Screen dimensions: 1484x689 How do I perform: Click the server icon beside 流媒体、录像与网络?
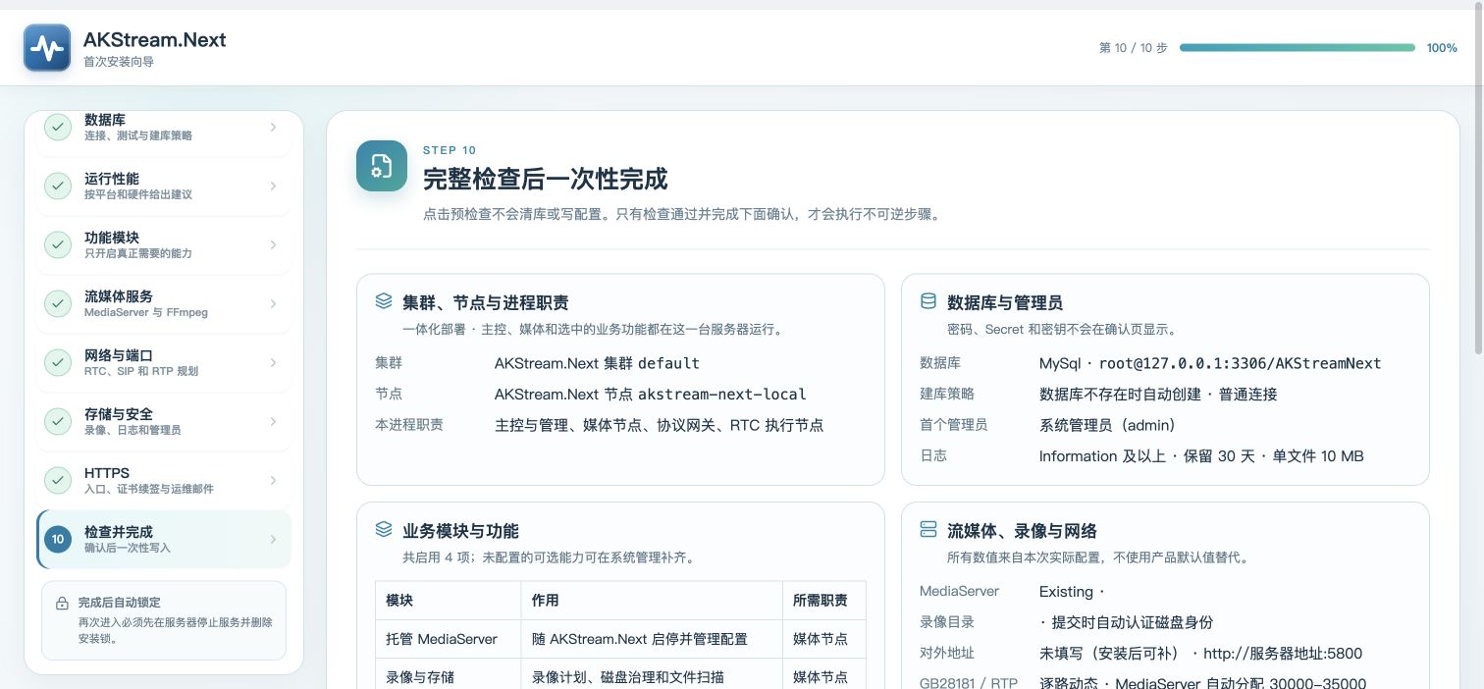[927, 530]
